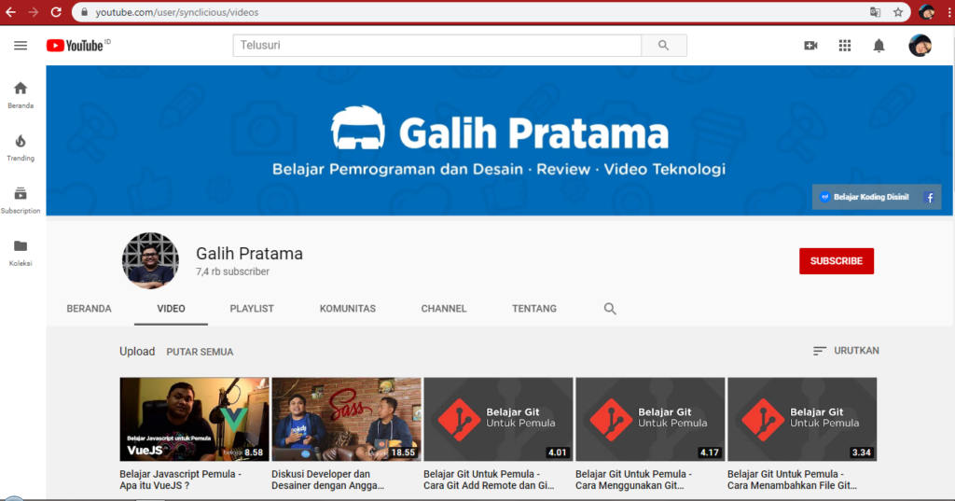
Task: Open the 4.17 Belajar Git thumbnail
Action: [x=650, y=419]
